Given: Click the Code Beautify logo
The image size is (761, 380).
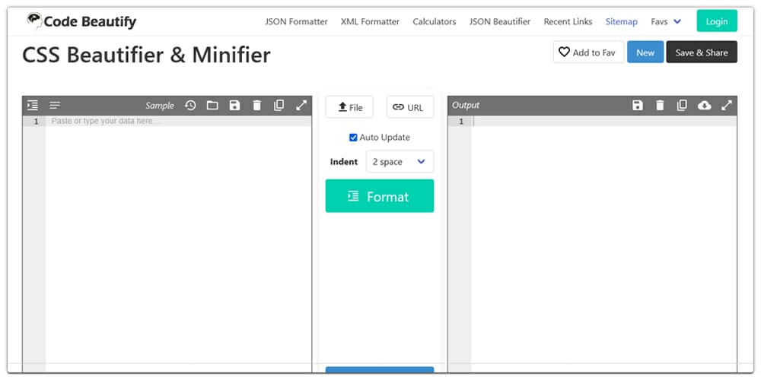Looking at the screenshot, I should pyautogui.click(x=81, y=21).
